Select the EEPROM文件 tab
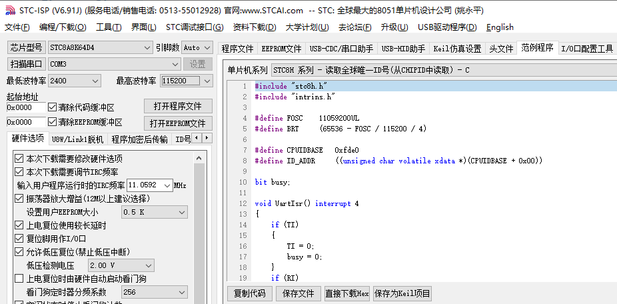The width and height of the screenshot is (617, 304). [x=281, y=49]
